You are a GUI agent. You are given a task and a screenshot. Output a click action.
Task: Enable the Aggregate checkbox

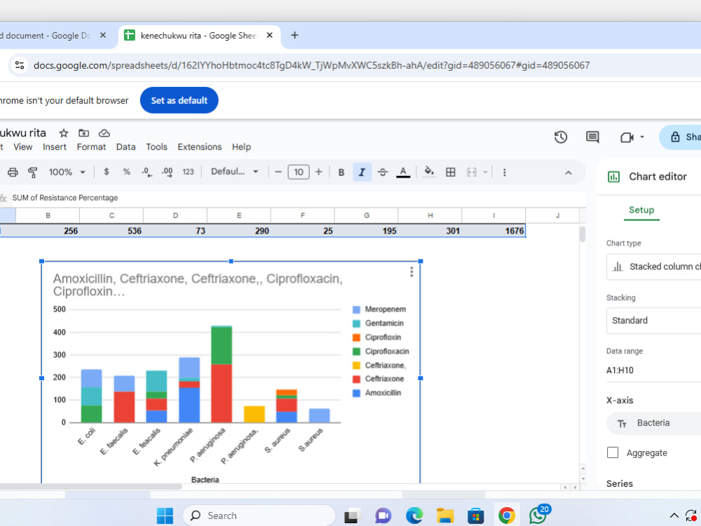tap(613, 452)
